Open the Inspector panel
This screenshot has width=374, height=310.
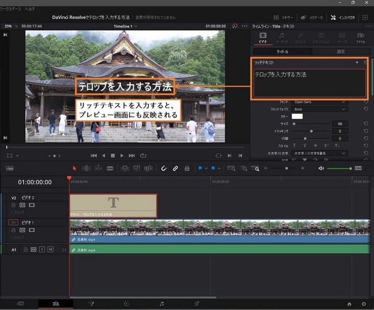(343, 18)
